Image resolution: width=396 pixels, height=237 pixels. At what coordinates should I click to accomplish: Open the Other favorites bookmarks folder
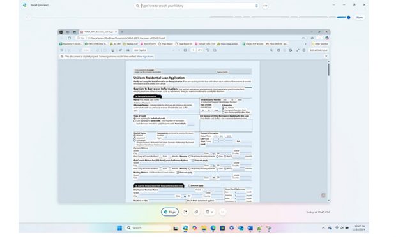click(x=320, y=44)
